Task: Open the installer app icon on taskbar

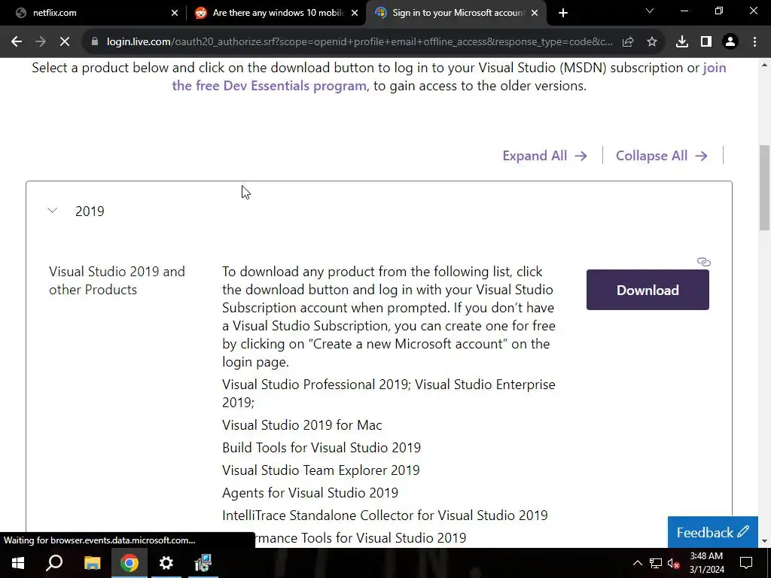Action: (203, 563)
